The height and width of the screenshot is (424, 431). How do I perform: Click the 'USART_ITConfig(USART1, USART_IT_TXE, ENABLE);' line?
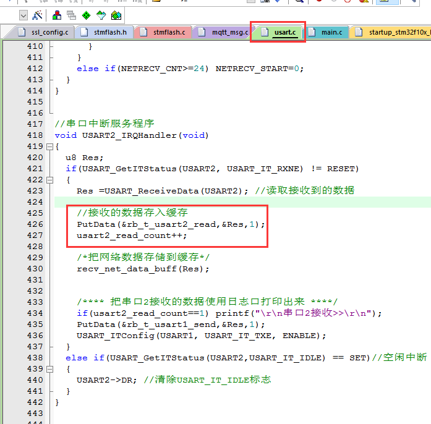point(201,336)
